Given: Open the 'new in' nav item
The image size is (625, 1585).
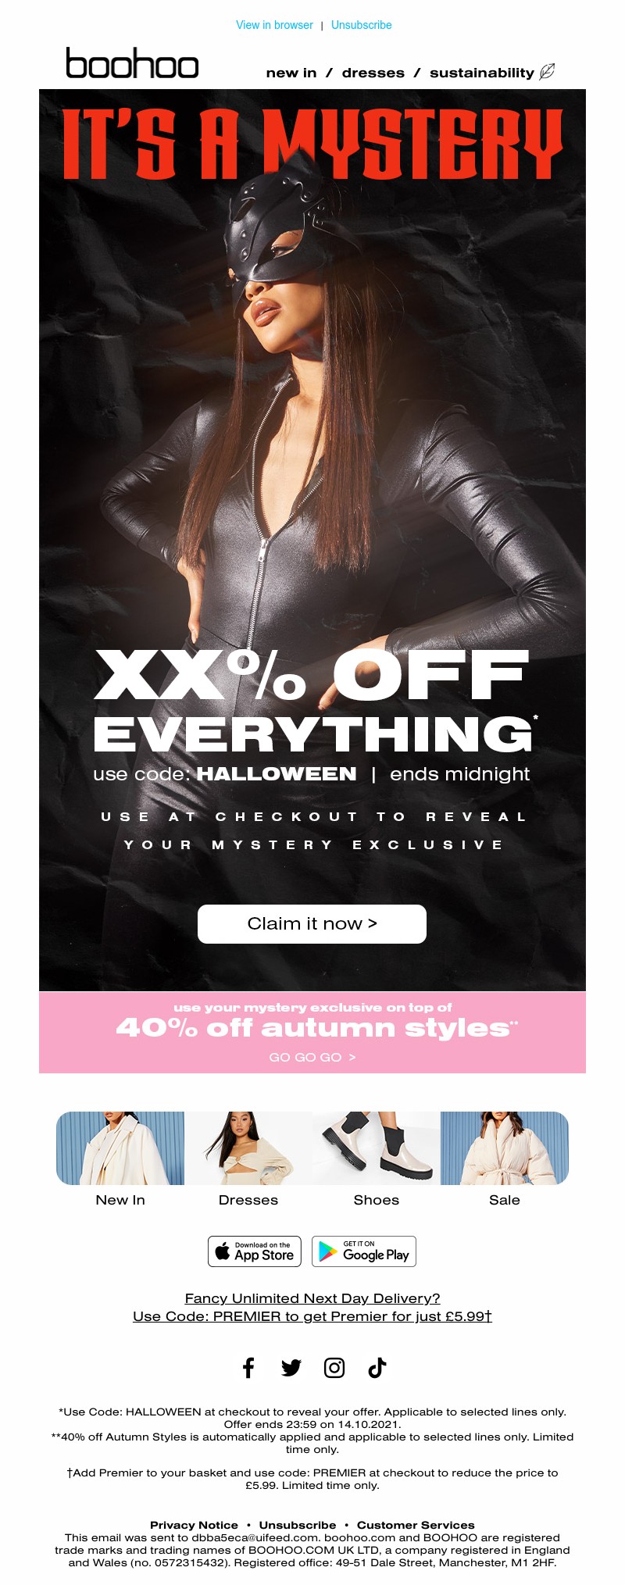Looking at the screenshot, I should click(x=291, y=73).
